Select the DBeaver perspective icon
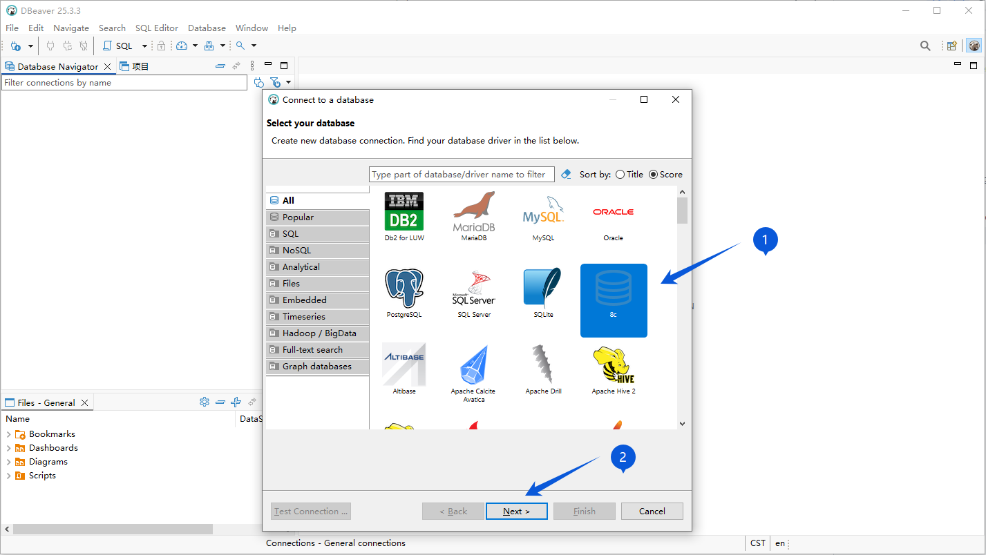The height and width of the screenshot is (555, 986). [x=974, y=46]
